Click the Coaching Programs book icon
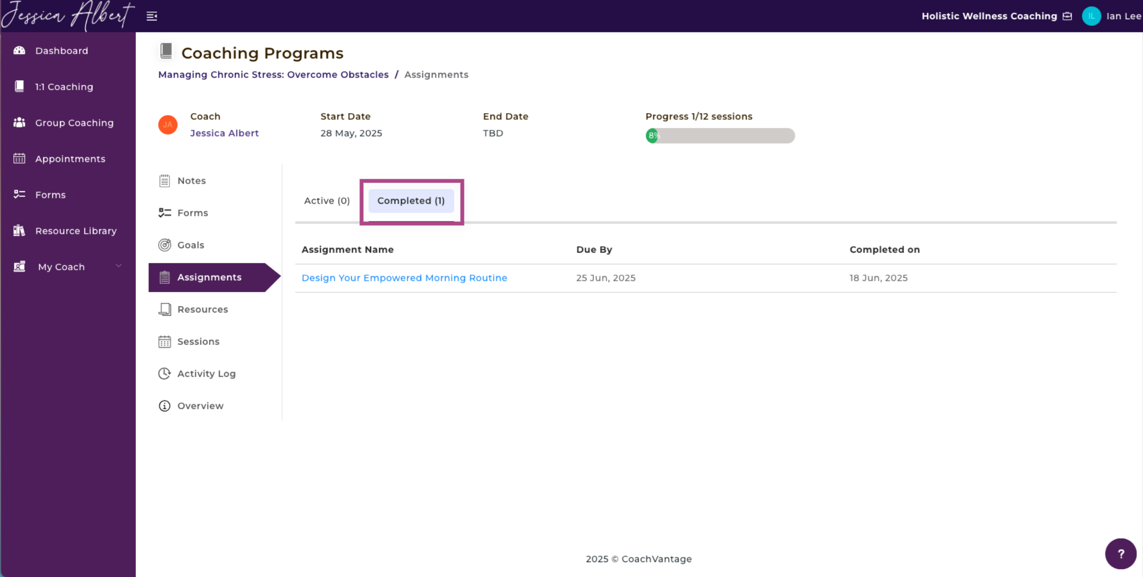Screen dimensions: 1143x577 coord(166,51)
